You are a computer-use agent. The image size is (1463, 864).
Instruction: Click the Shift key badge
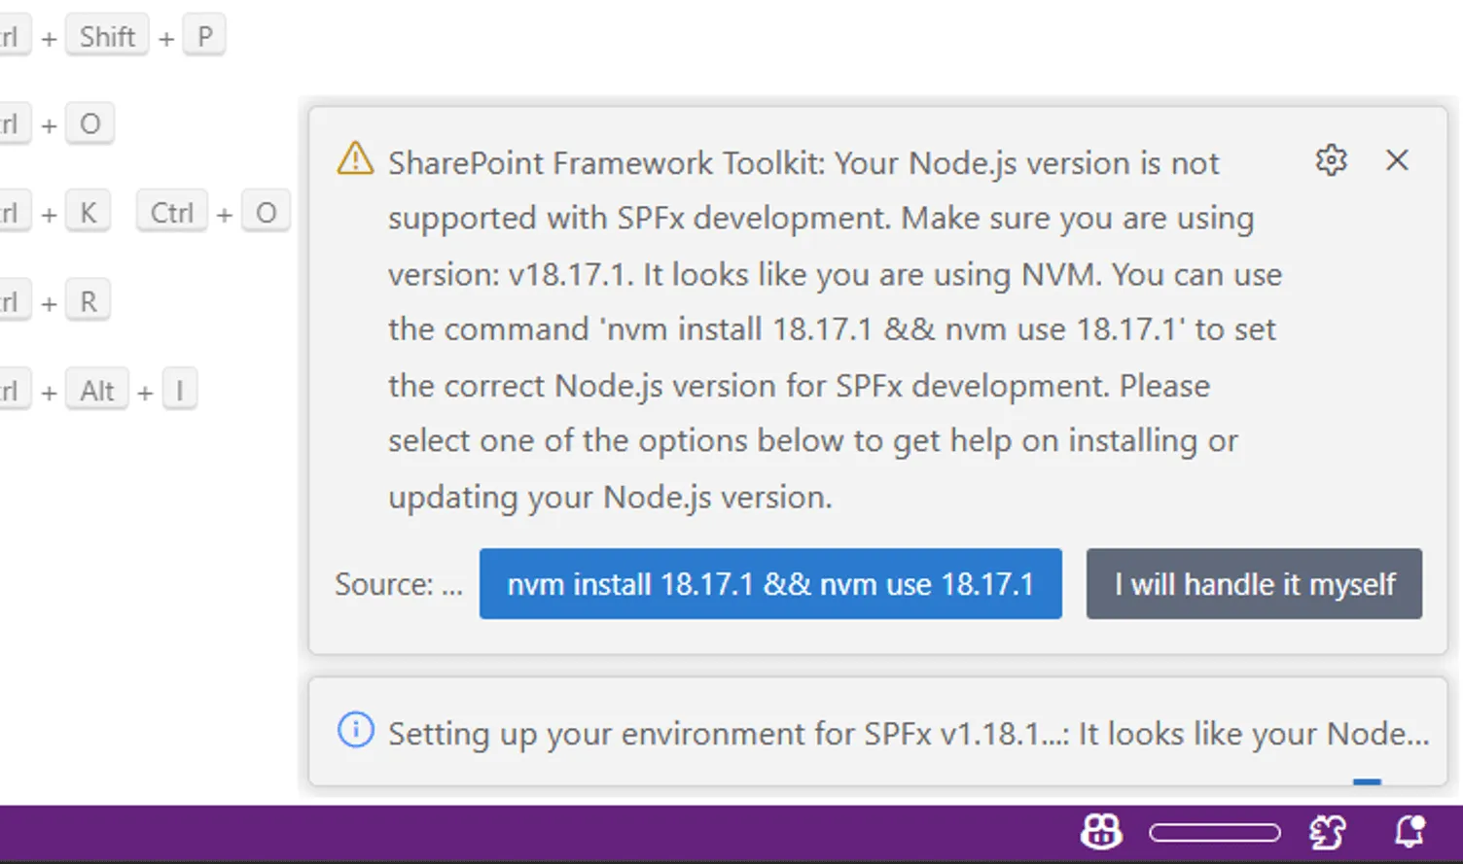[107, 35]
